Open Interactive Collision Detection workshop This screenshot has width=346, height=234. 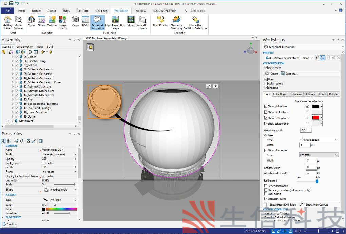pos(195,23)
